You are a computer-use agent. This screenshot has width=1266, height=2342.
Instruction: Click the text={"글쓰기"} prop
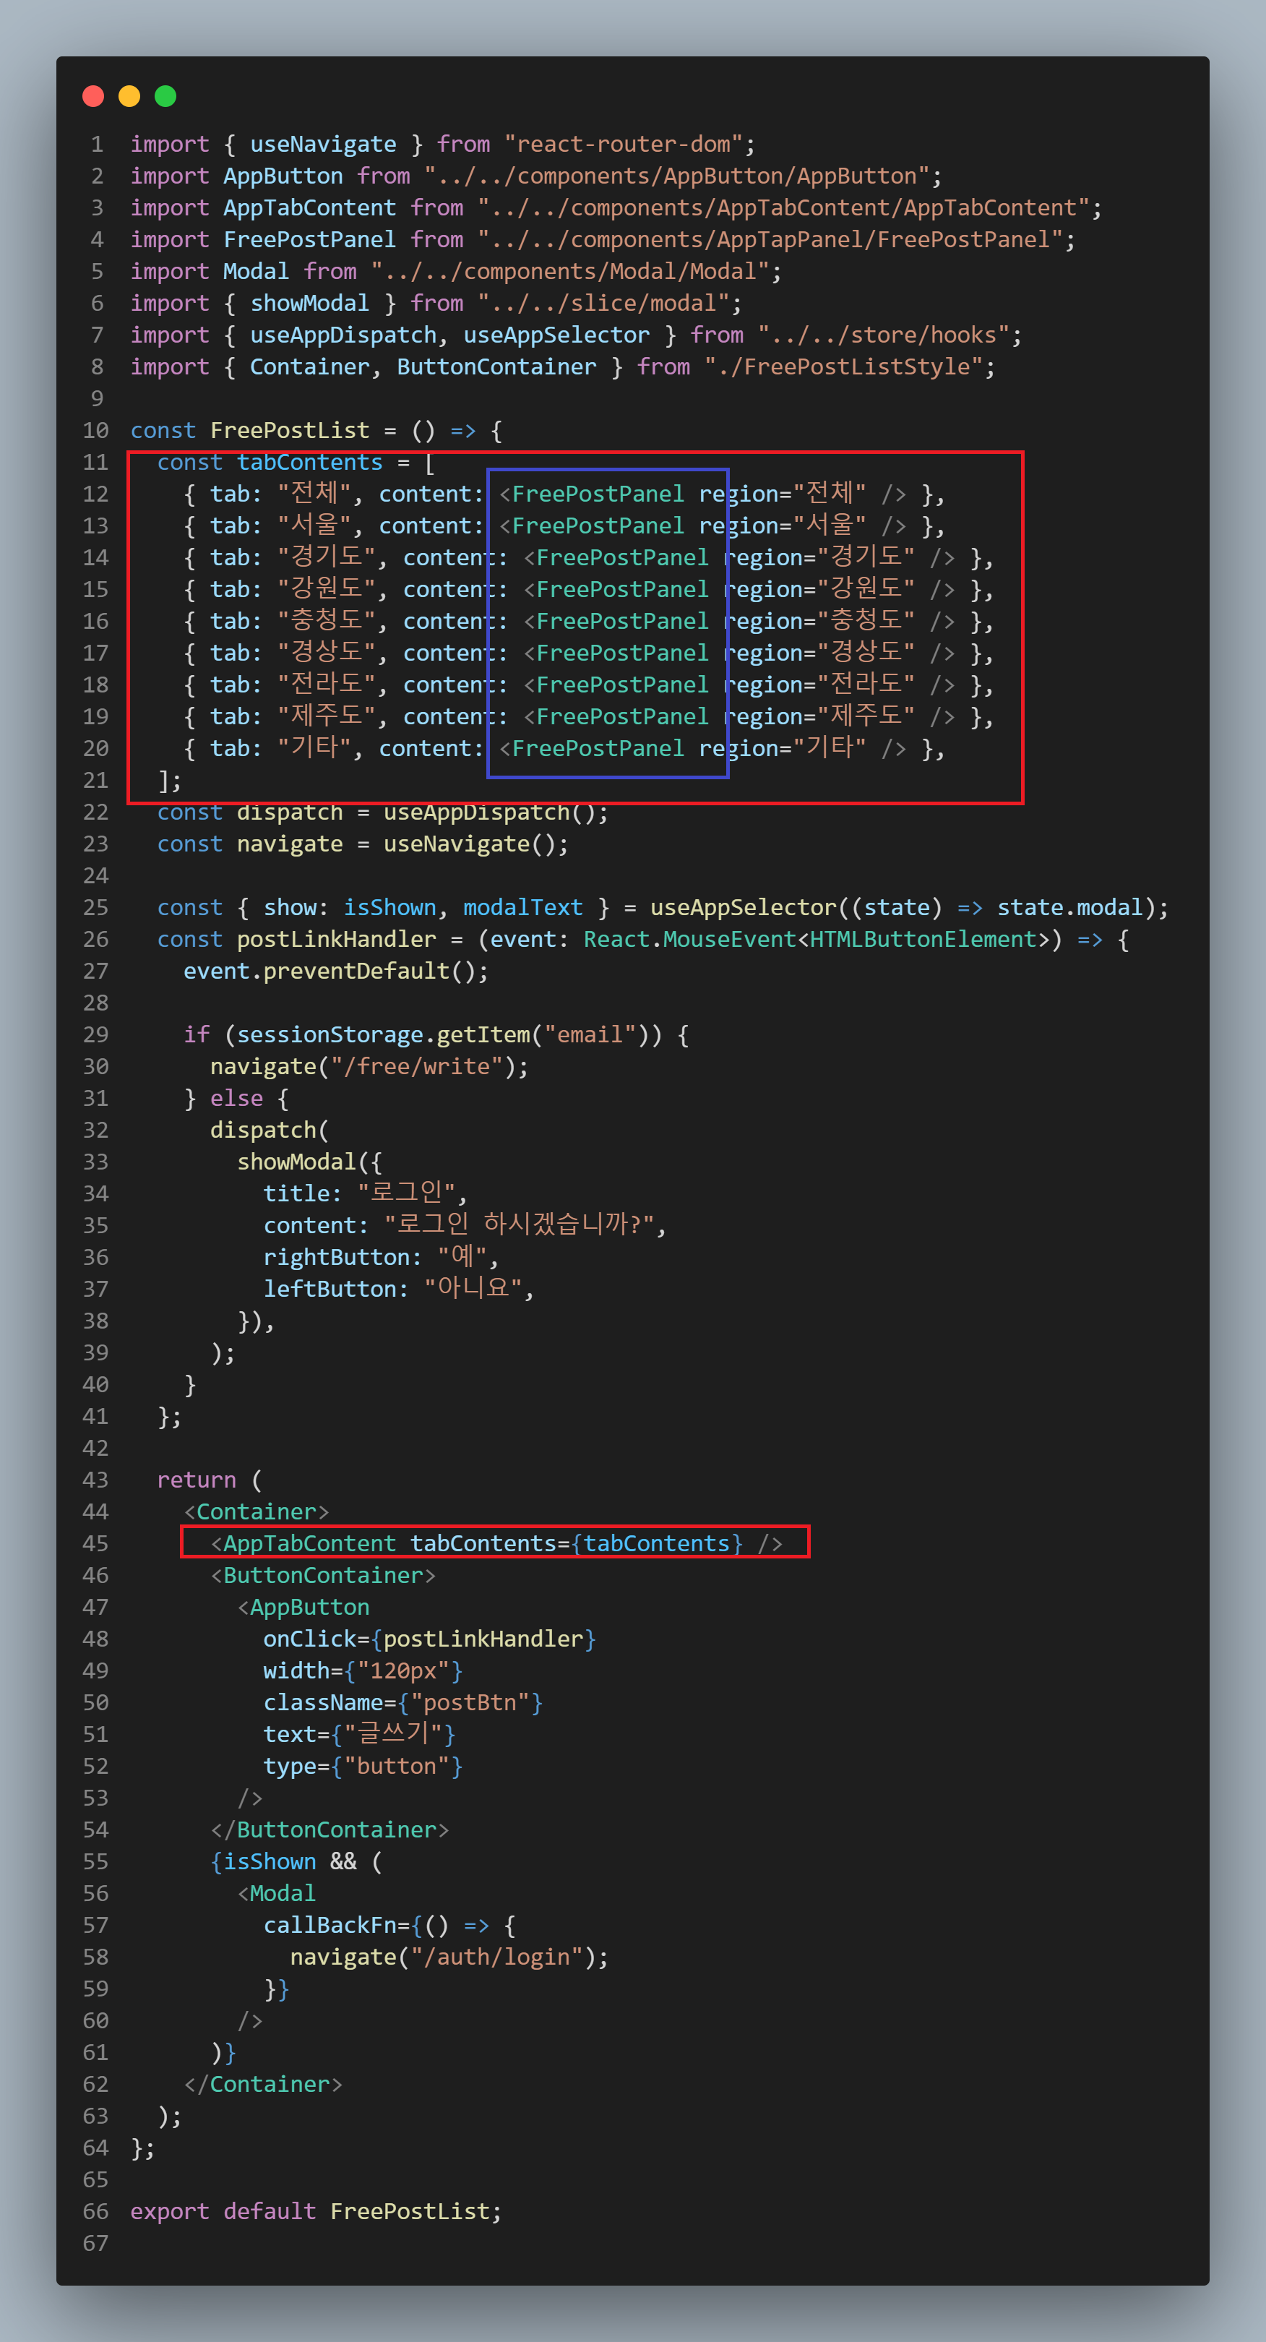click(359, 1735)
